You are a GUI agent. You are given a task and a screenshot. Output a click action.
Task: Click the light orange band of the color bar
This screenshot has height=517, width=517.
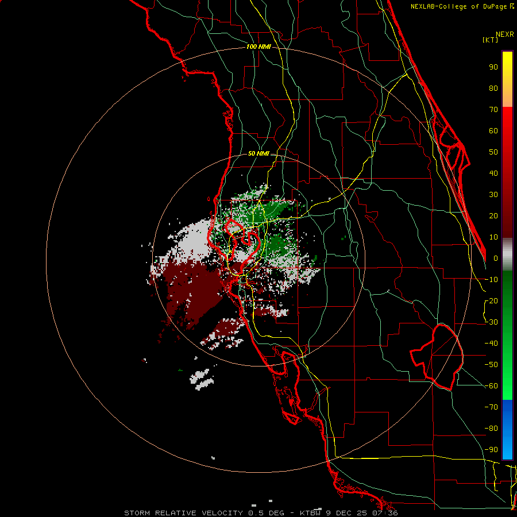[x=507, y=95]
